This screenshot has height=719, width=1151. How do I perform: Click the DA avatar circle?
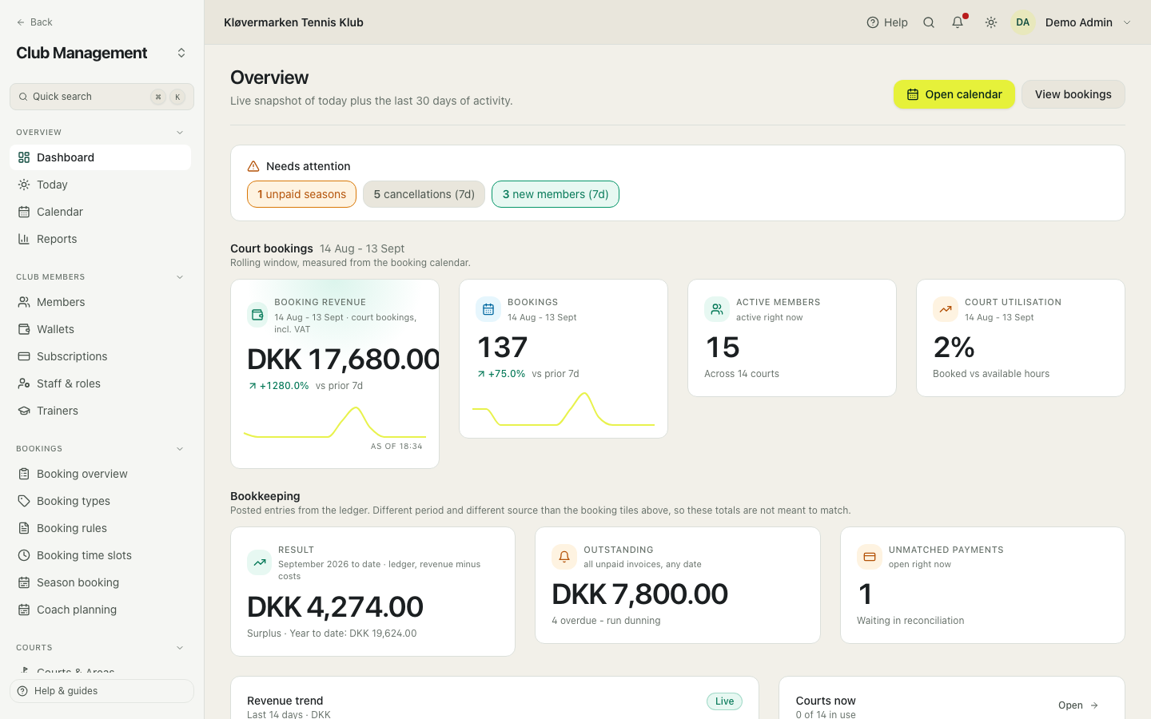[x=1023, y=22]
